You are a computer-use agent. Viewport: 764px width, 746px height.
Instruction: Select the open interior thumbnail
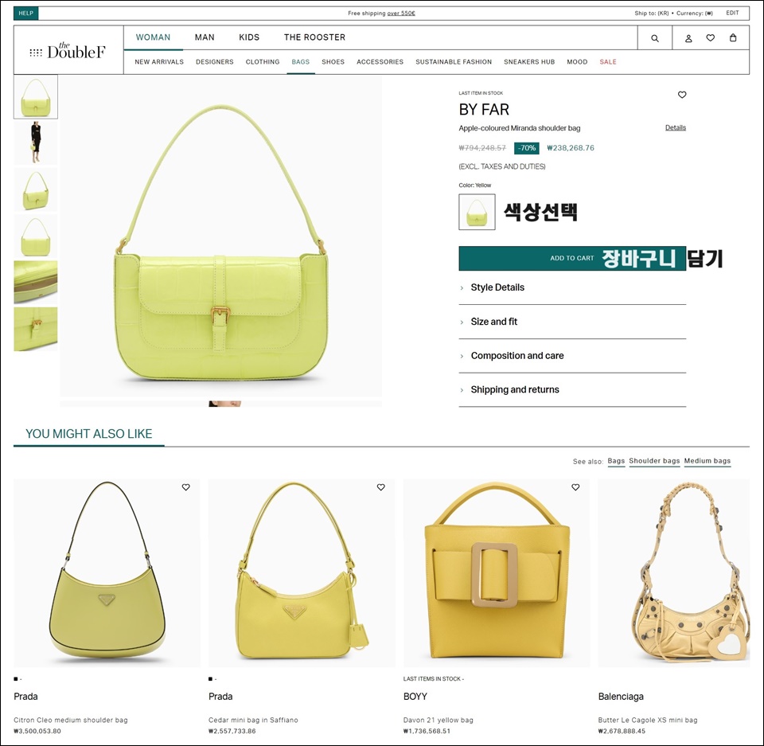(x=36, y=283)
